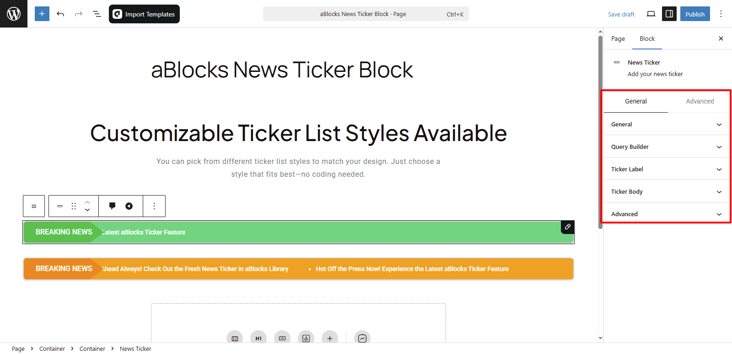Insert the image card block icon
Viewport: 732px width, 354px height.
tap(306, 338)
